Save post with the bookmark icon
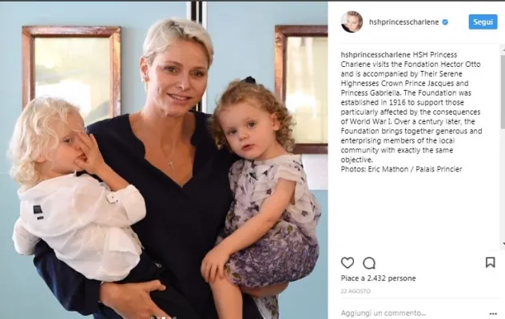 pos(490,262)
